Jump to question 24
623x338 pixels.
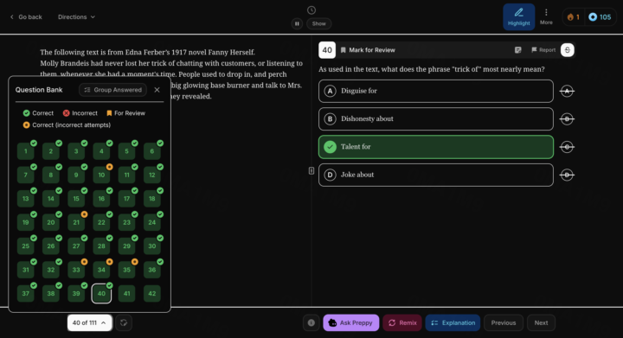click(x=152, y=222)
